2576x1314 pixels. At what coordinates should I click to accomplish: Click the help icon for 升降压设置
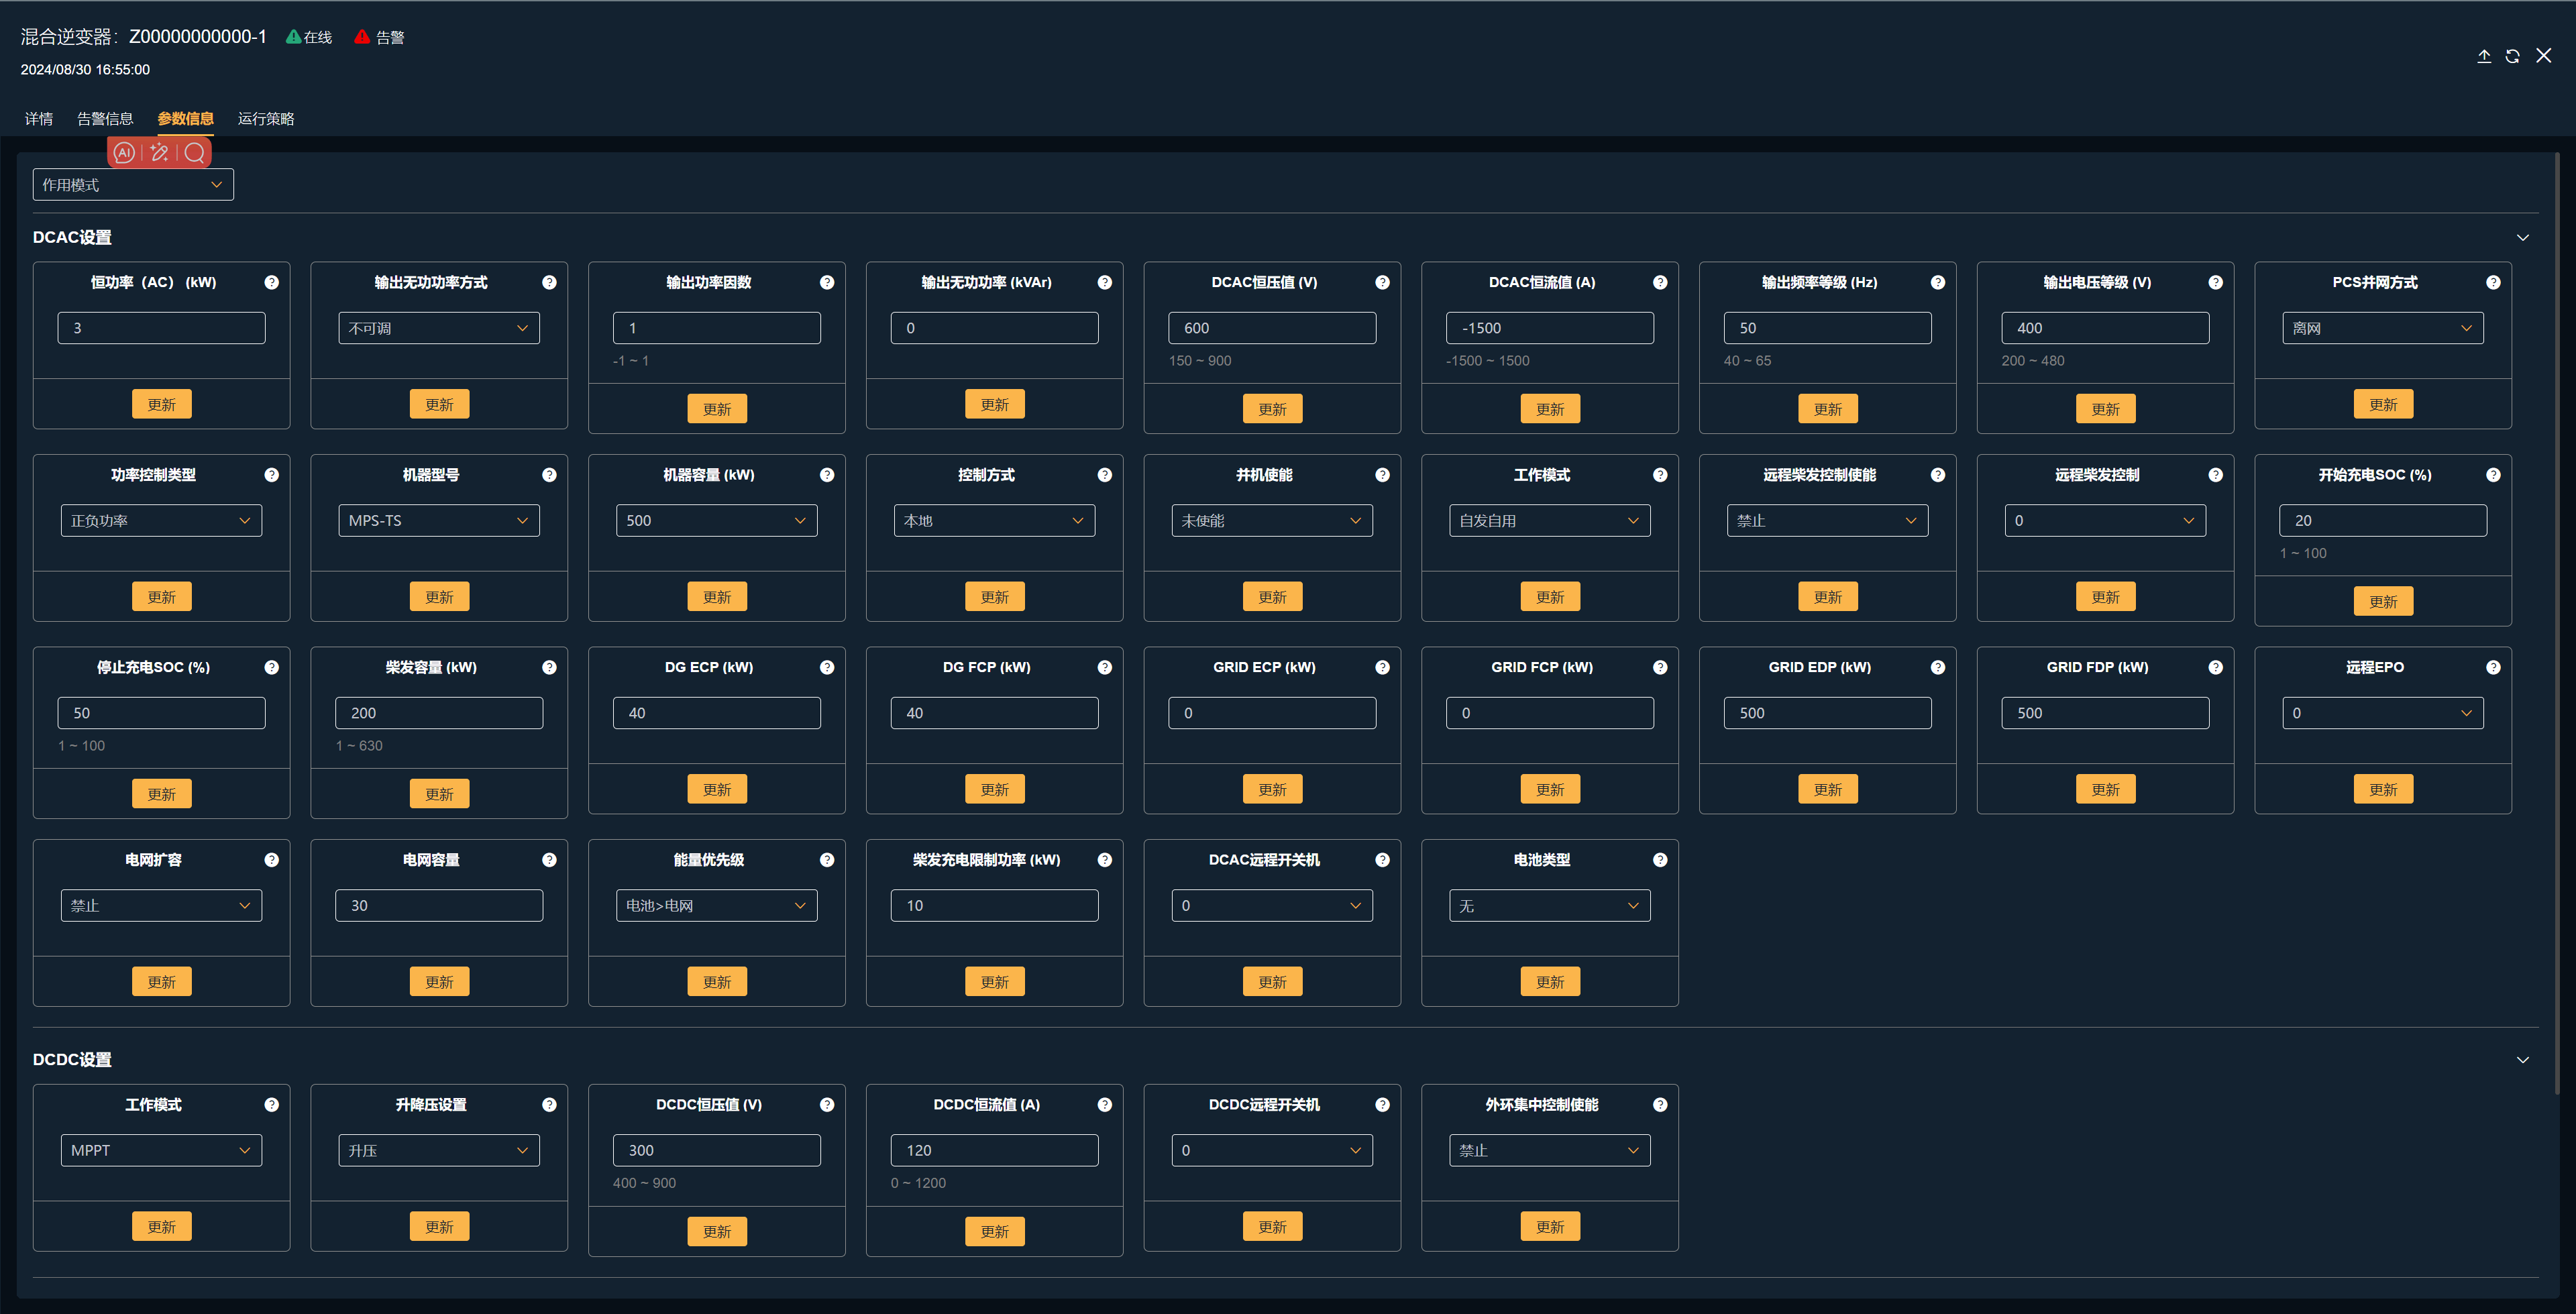tap(549, 1105)
